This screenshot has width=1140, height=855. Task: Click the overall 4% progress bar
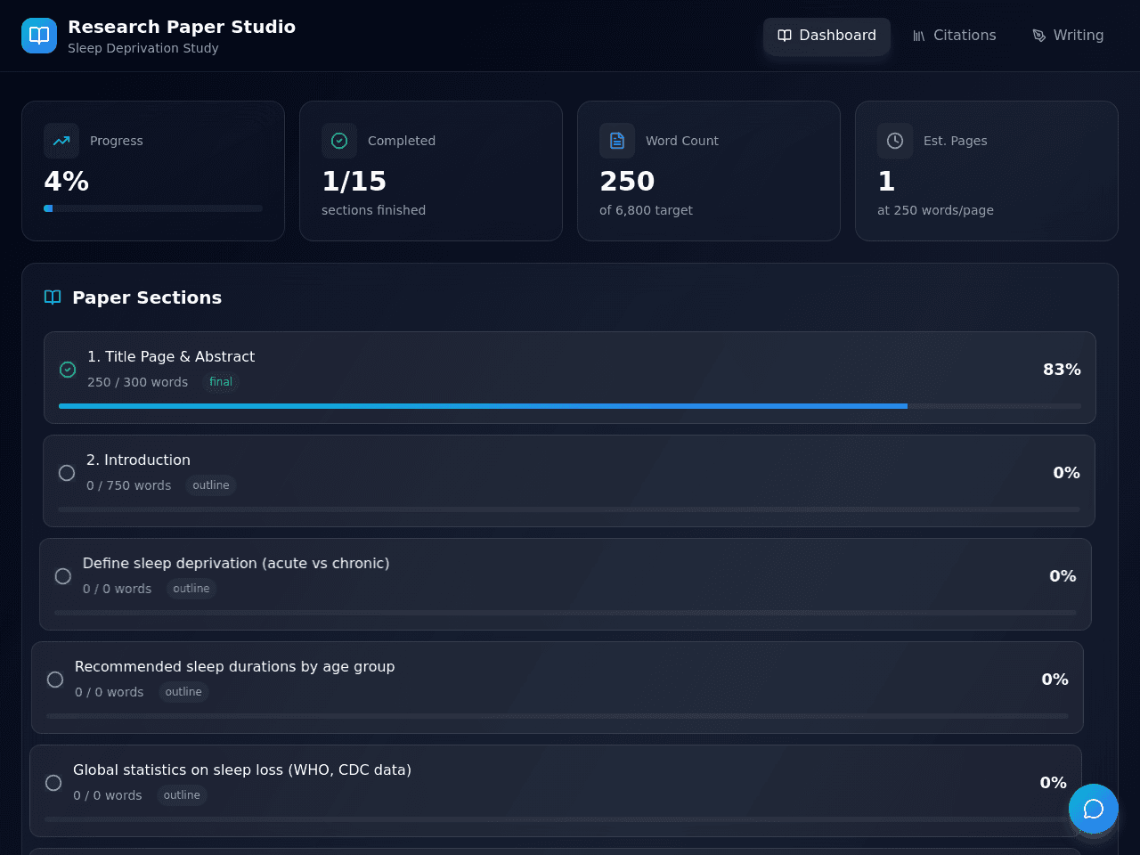(x=153, y=208)
